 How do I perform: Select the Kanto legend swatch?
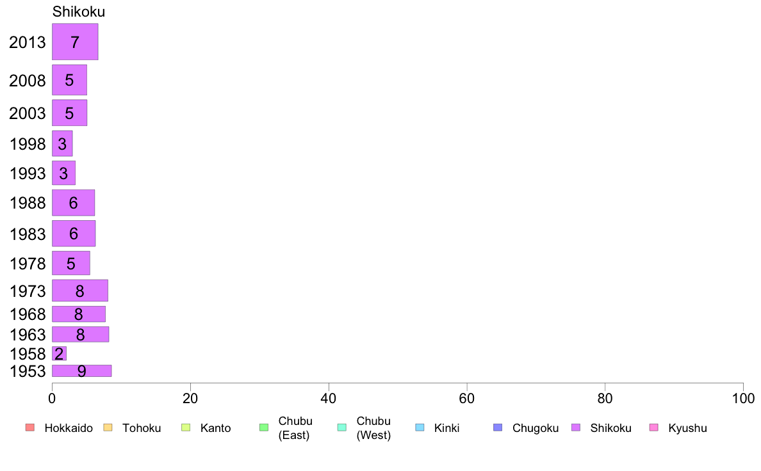186,427
